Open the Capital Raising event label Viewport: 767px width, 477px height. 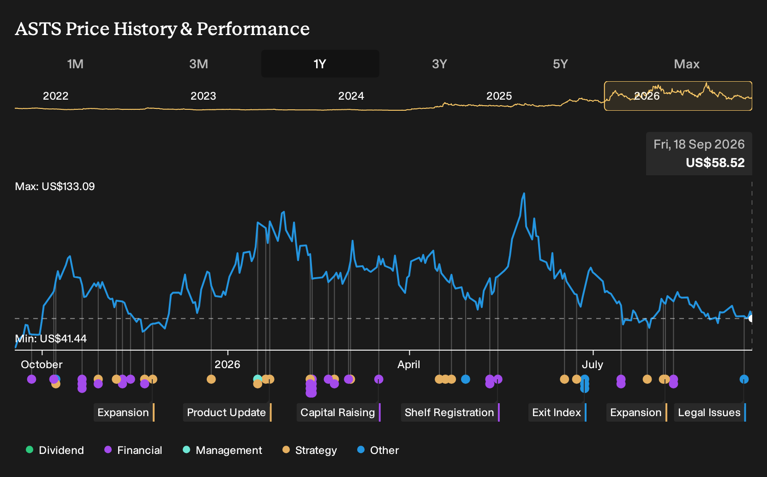point(339,412)
